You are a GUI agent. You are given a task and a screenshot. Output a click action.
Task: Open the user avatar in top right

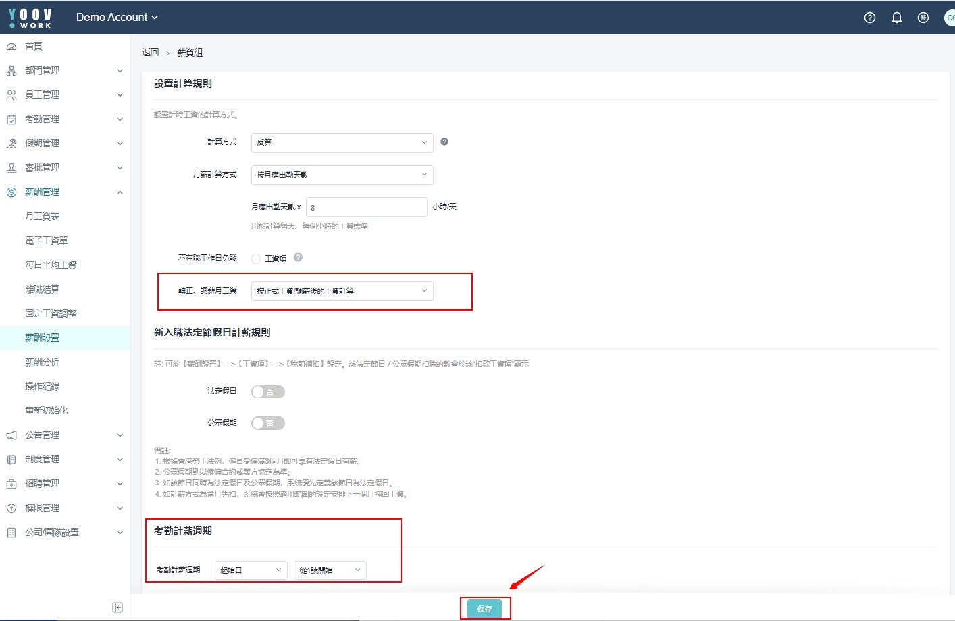(948, 18)
